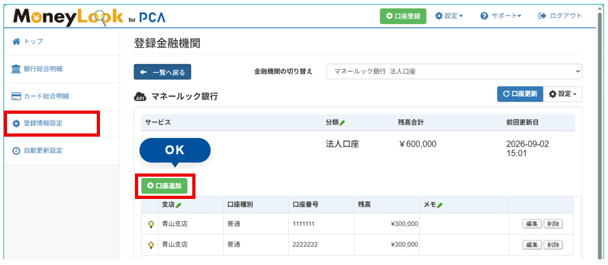Click the 法人口座 classification value
This screenshot has width=608, height=265.
pos(343,144)
